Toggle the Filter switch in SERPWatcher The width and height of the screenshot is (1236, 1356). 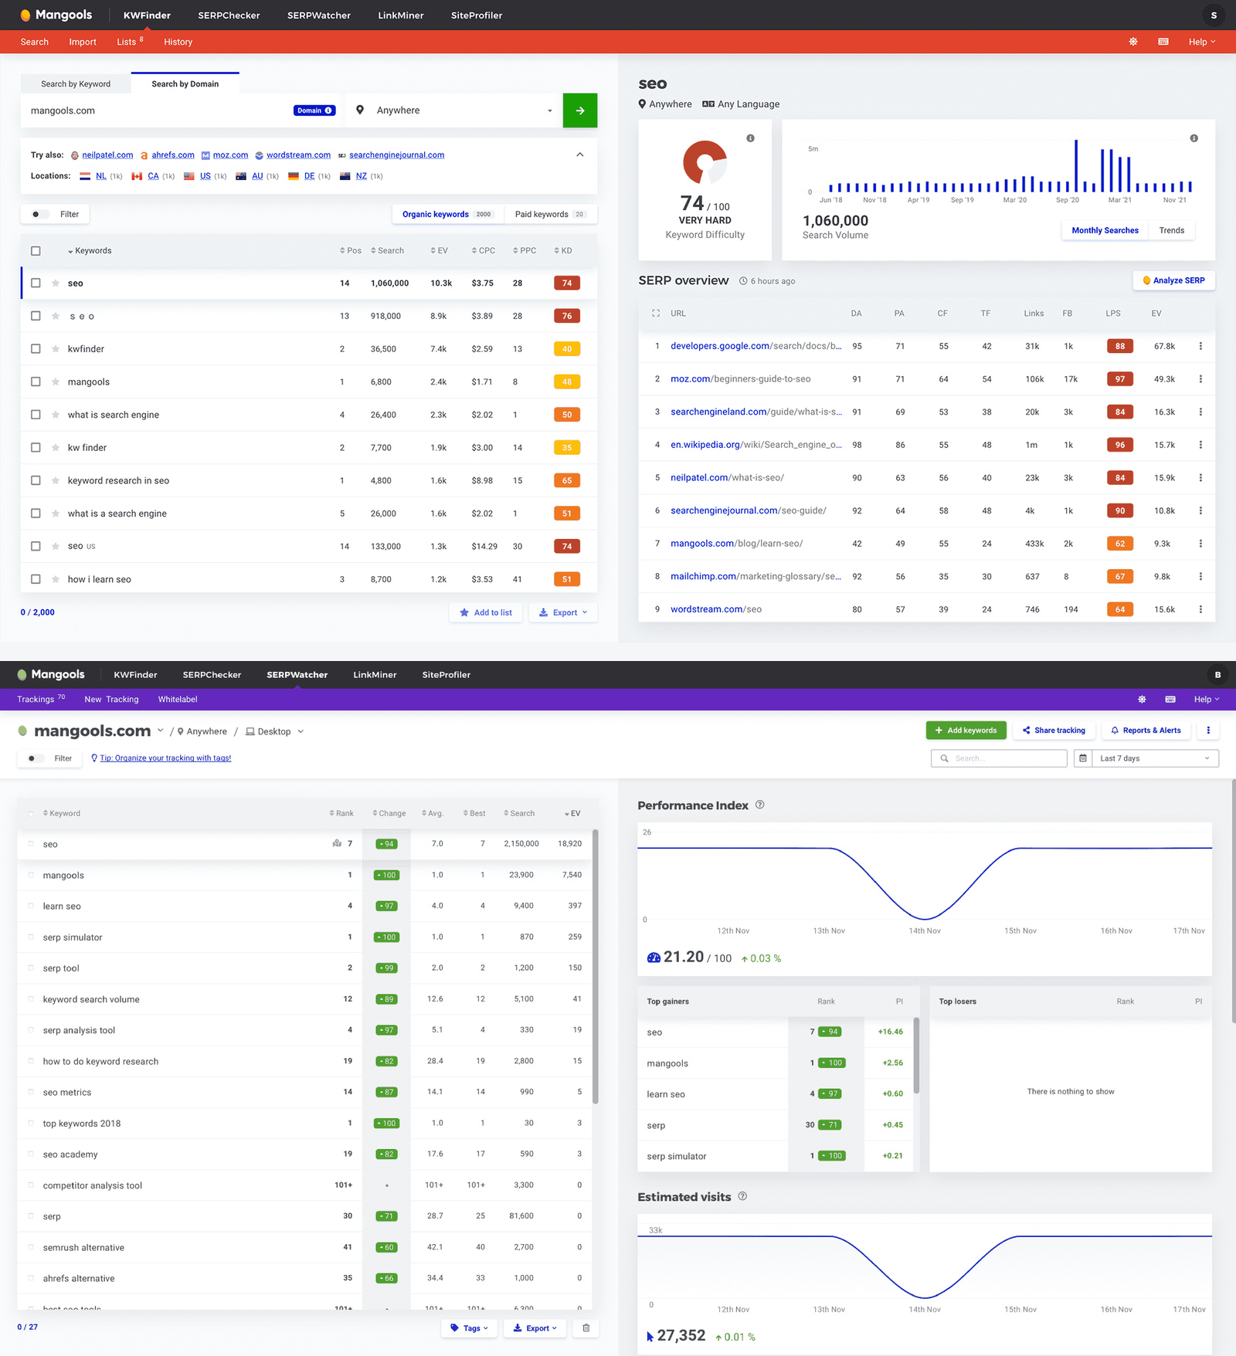point(36,758)
